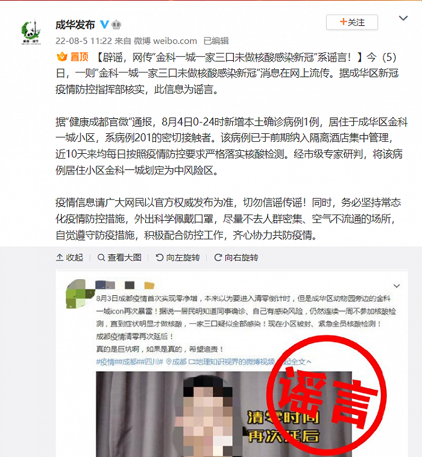The width and height of the screenshot is (422, 457).
Task: Click the grey crown membership icon
Action: pyautogui.click(x=116, y=25)
